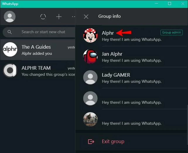Click the Group admin badge
The width and height of the screenshot is (188, 153).
click(x=171, y=32)
